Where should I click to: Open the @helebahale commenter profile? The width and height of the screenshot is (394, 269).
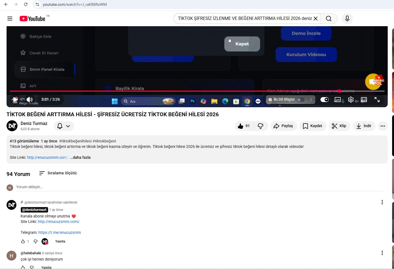point(31,253)
